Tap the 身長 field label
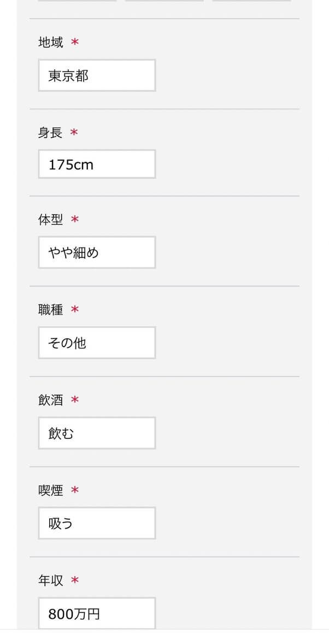This screenshot has height=633, width=329. pos(51,132)
